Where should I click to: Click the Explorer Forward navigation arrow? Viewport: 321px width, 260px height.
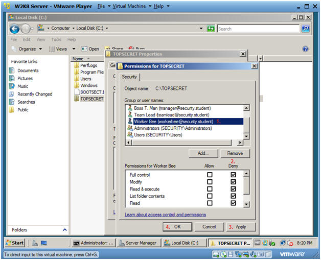tap(26, 29)
